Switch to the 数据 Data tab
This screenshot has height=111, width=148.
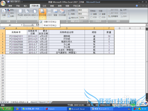click(x=52, y=6)
